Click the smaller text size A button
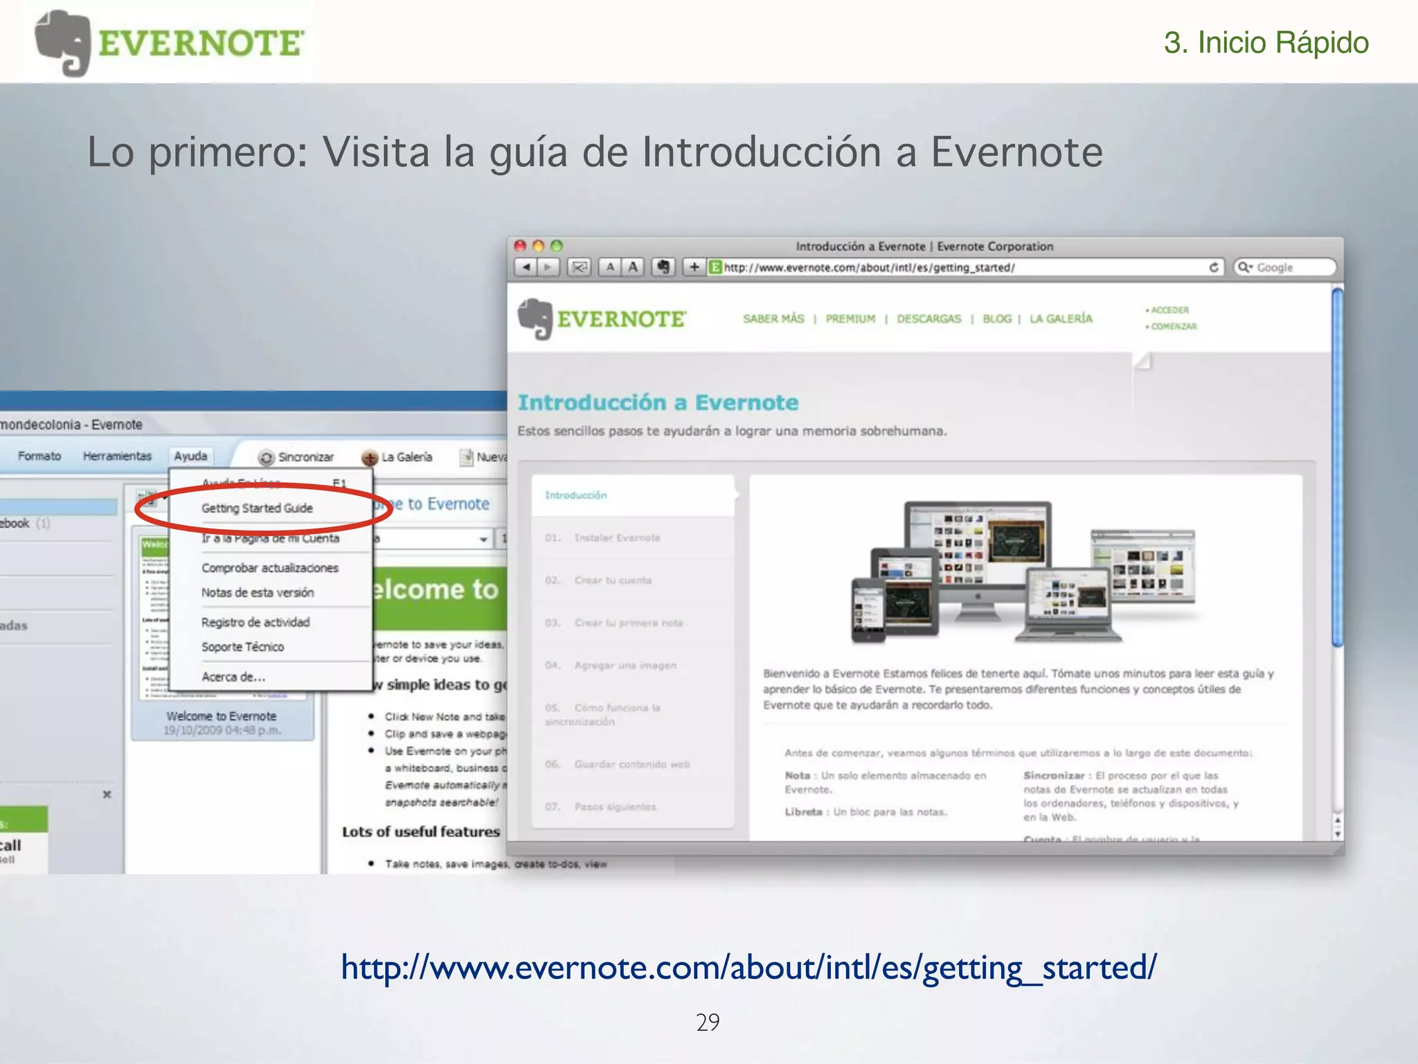Image resolution: width=1418 pixels, height=1064 pixels. (x=610, y=267)
